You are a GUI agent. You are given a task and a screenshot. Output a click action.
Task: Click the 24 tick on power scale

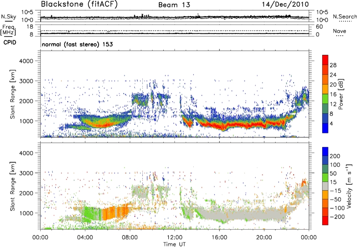click(x=333, y=75)
